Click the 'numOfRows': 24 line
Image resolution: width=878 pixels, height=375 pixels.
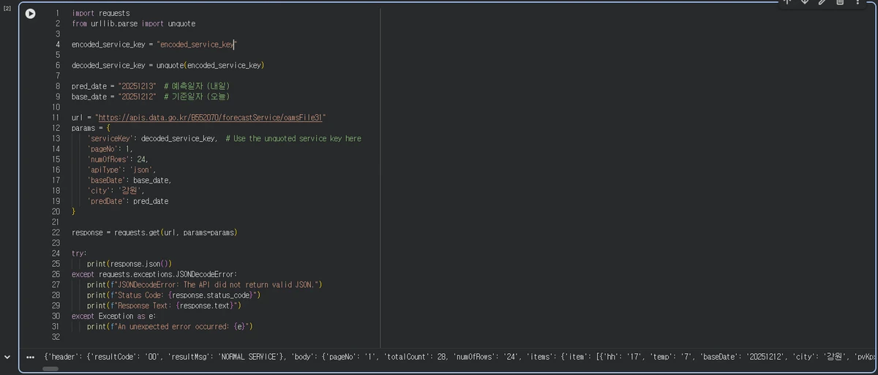(119, 159)
